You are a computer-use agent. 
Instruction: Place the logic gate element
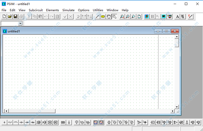(139, 122)
